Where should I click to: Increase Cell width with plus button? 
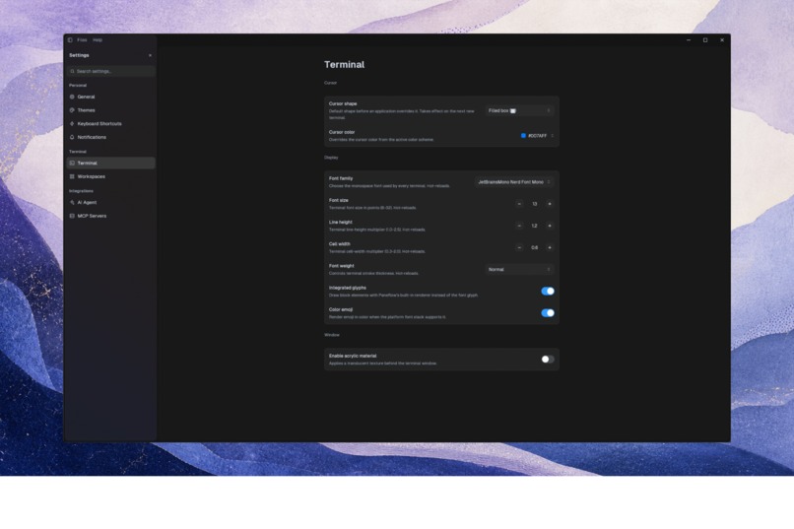[x=550, y=247]
